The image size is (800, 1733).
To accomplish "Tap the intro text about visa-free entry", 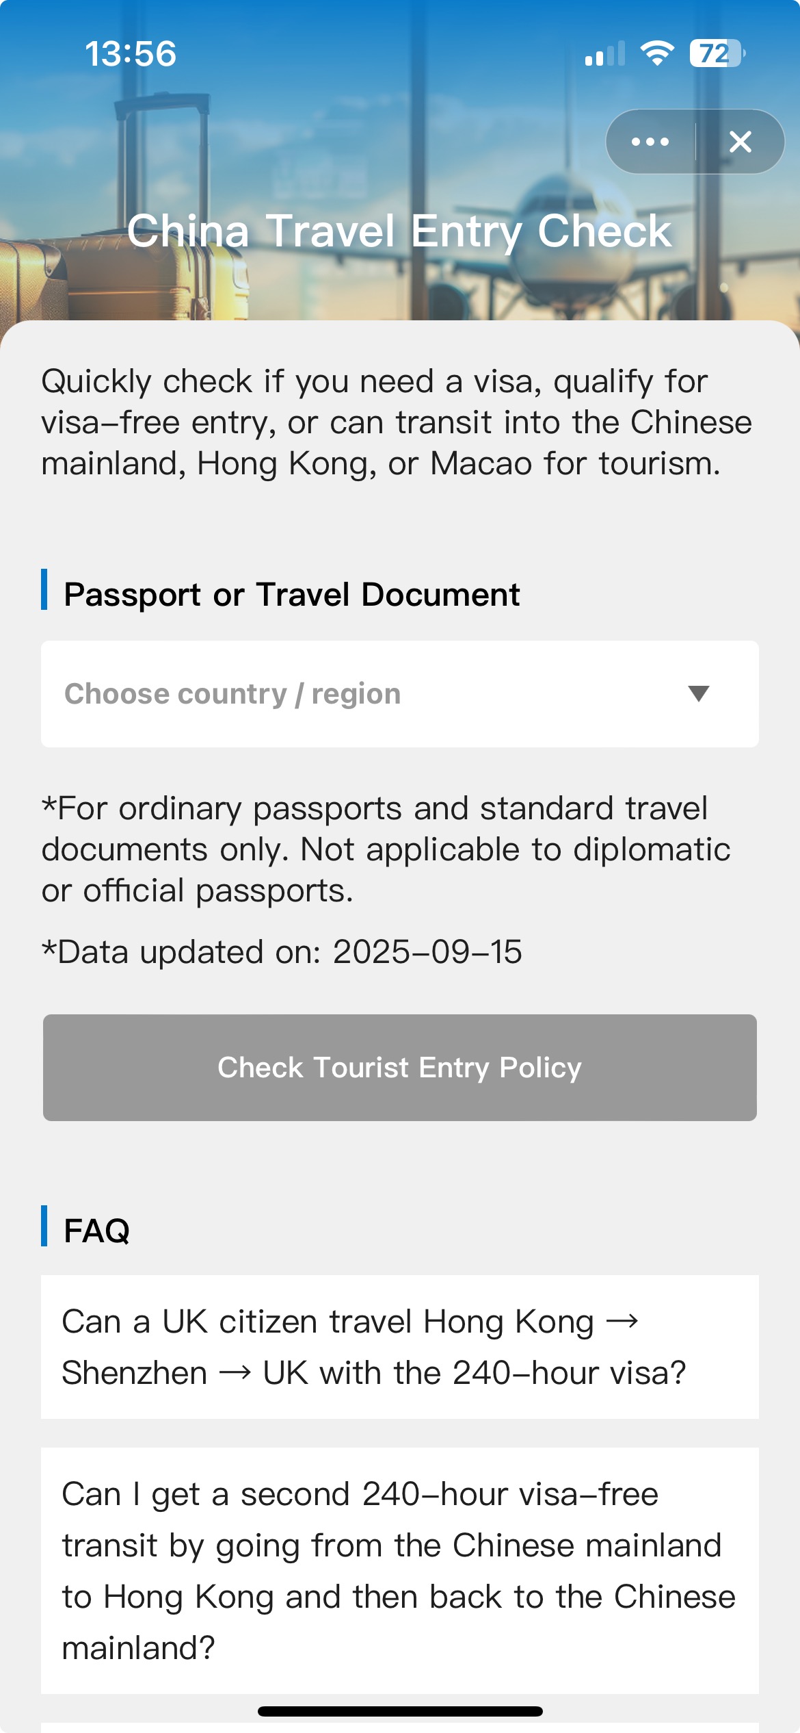I will point(397,422).
